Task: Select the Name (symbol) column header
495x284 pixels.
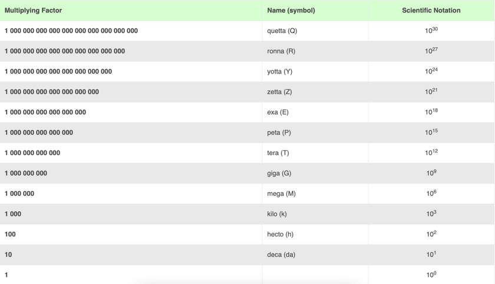Action: (x=291, y=11)
